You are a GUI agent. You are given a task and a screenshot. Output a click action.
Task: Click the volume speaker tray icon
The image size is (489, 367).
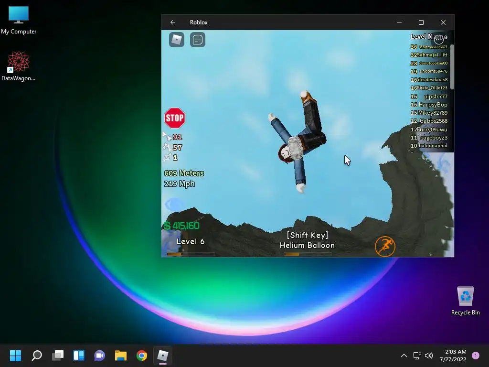click(429, 356)
